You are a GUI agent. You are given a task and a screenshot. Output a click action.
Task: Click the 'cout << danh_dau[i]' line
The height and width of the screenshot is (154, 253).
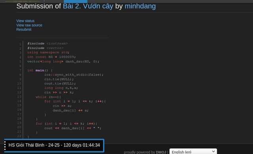(x=73, y=128)
